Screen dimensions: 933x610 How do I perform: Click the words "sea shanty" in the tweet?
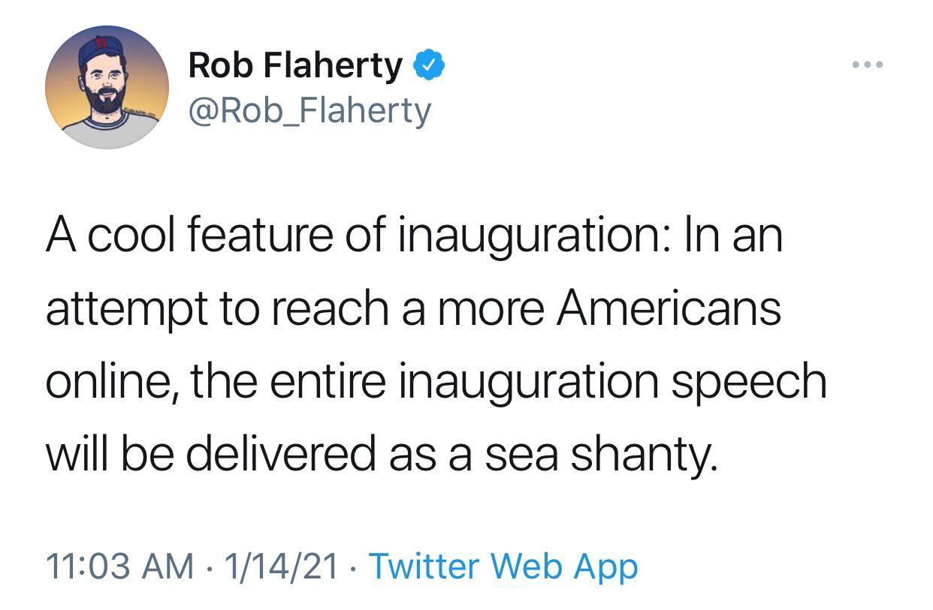click(600, 455)
